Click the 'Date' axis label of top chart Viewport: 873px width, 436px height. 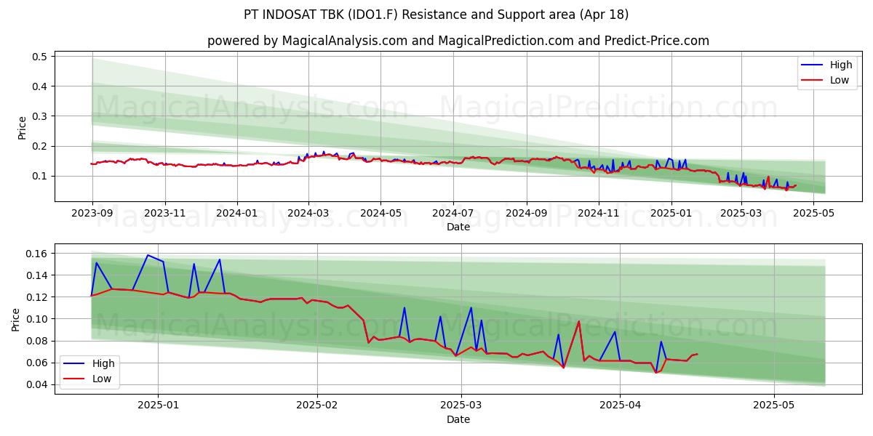(x=458, y=227)
